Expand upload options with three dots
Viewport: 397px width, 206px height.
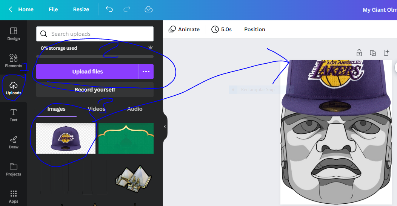pos(146,72)
